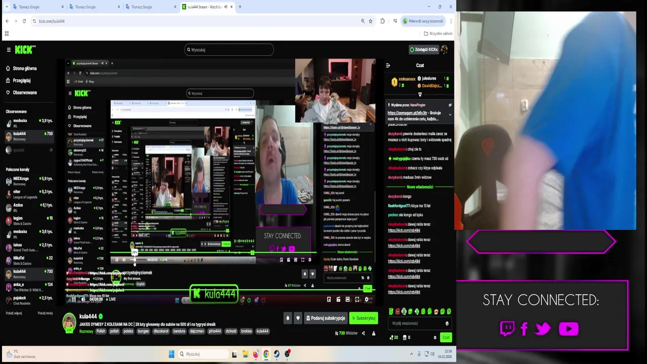Open the pomagam.pl link in pinned message
The height and width of the screenshot is (364, 647).
pyautogui.click(x=407, y=113)
